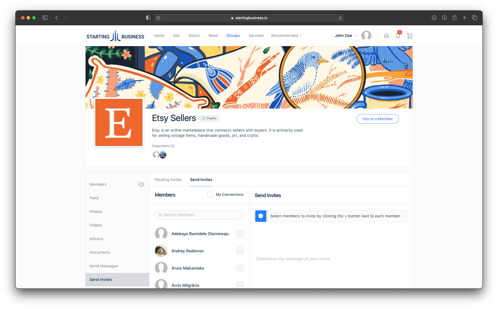498x309 pixels.
Task: Click the Search Members input field
Action: point(199,215)
